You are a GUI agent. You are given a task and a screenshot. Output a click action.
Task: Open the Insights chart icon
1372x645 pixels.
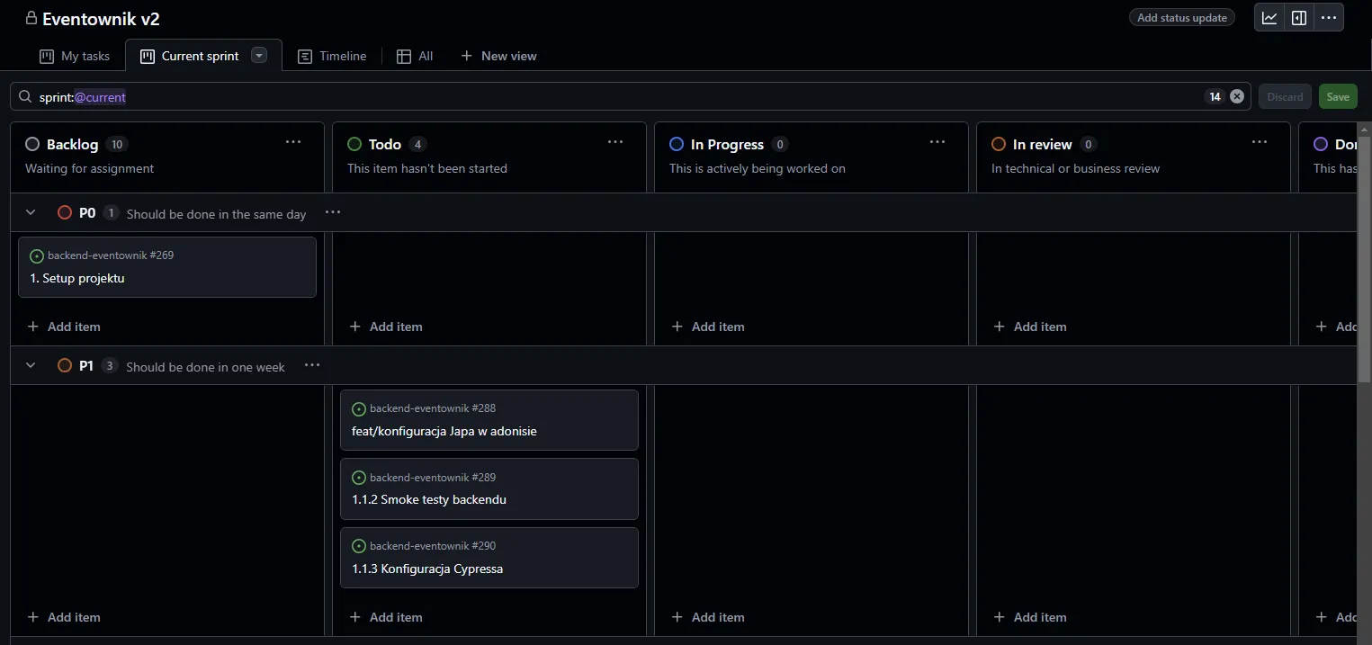1269,18
